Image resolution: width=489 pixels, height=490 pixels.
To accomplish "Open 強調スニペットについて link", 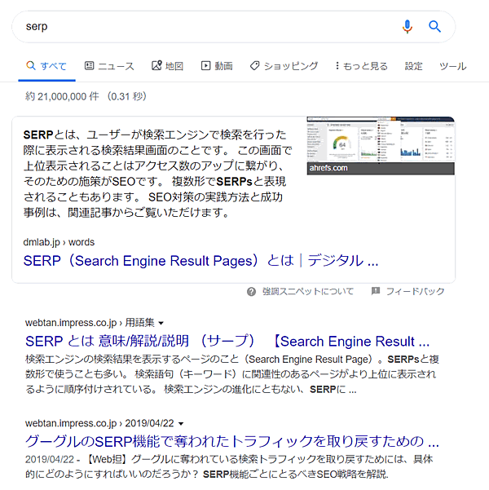I will point(308,292).
